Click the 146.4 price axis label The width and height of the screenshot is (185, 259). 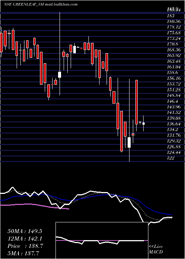172,101
